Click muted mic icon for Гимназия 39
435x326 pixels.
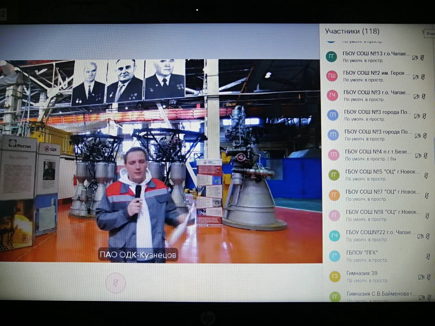(x=428, y=277)
